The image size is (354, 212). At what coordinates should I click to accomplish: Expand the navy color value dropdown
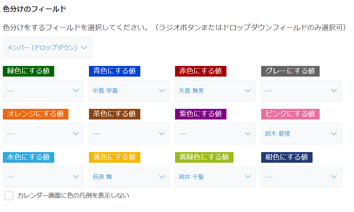click(x=301, y=177)
